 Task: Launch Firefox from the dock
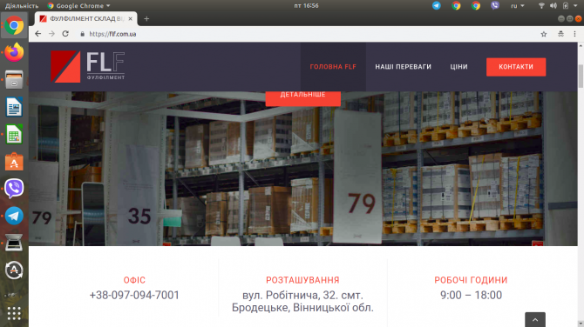(x=14, y=52)
